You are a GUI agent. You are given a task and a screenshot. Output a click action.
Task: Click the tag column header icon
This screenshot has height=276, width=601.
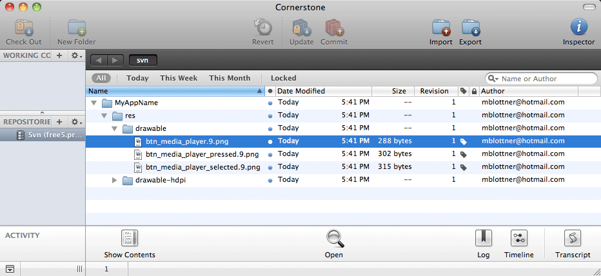tap(464, 91)
